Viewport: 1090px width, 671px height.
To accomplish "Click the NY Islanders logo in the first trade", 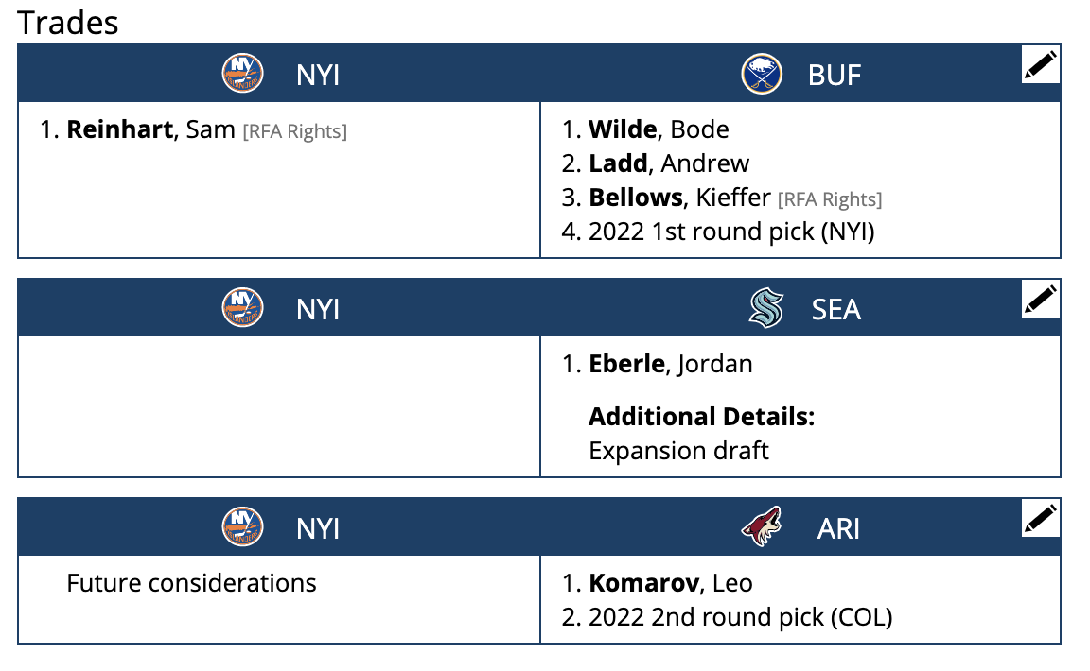I will pos(241,74).
